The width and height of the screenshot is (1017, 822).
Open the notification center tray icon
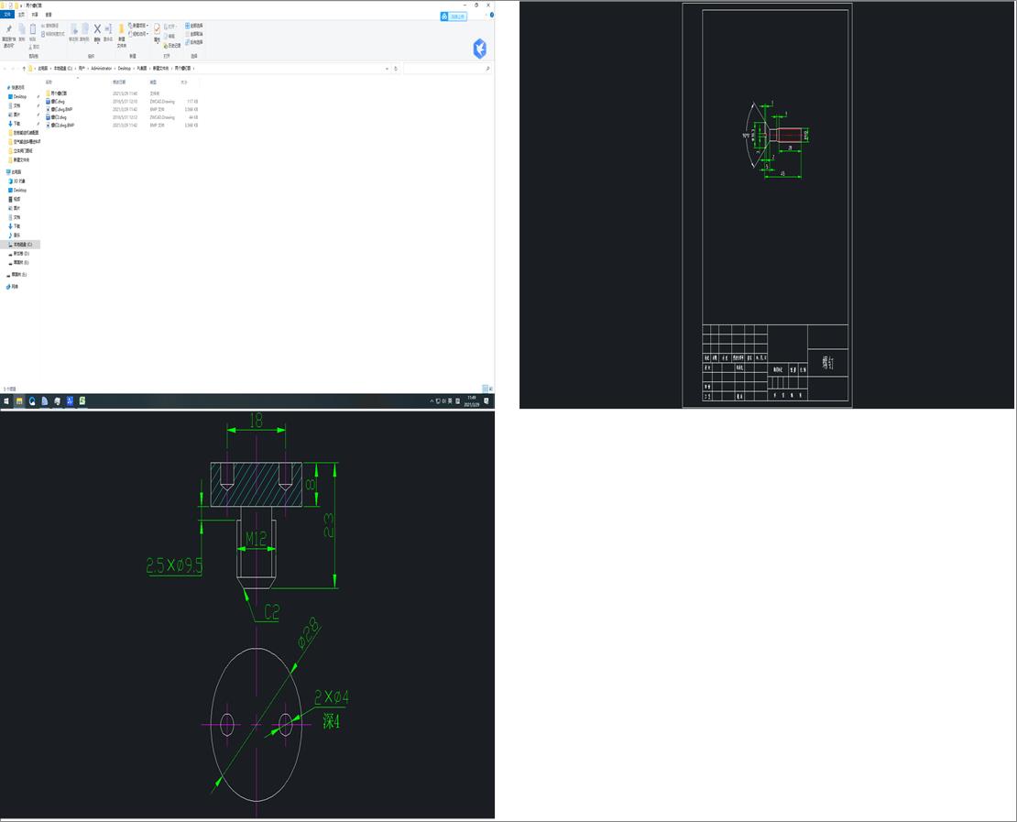[x=487, y=401]
